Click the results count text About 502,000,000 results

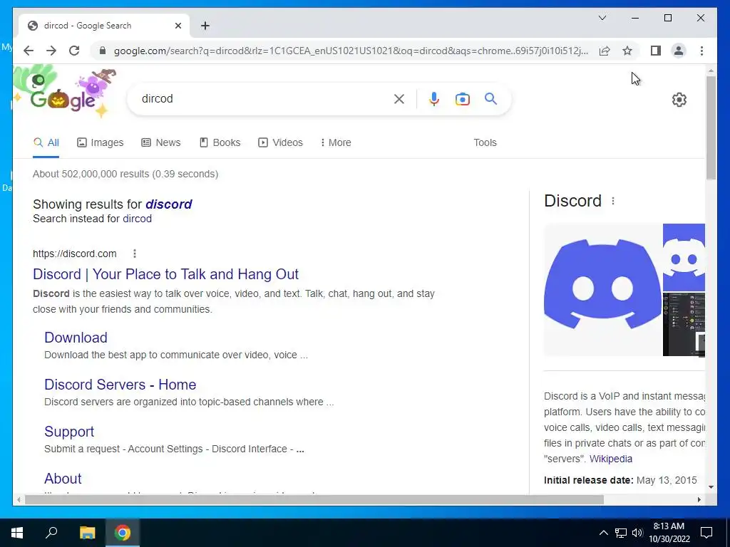(125, 174)
